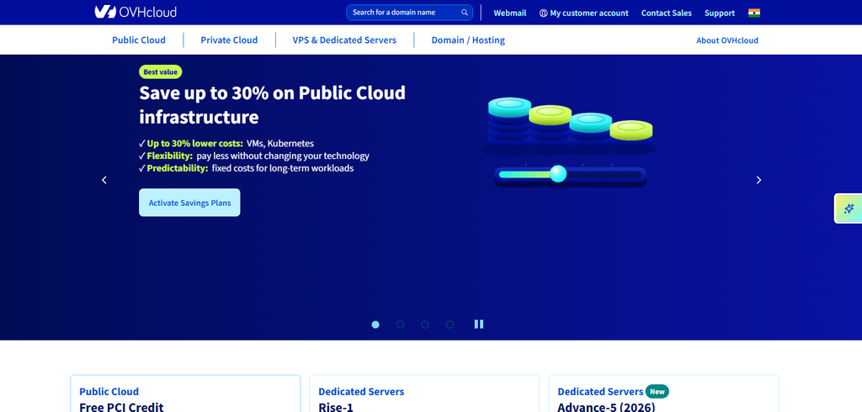Click the customer account user icon
The height and width of the screenshot is (412, 862).
(543, 13)
